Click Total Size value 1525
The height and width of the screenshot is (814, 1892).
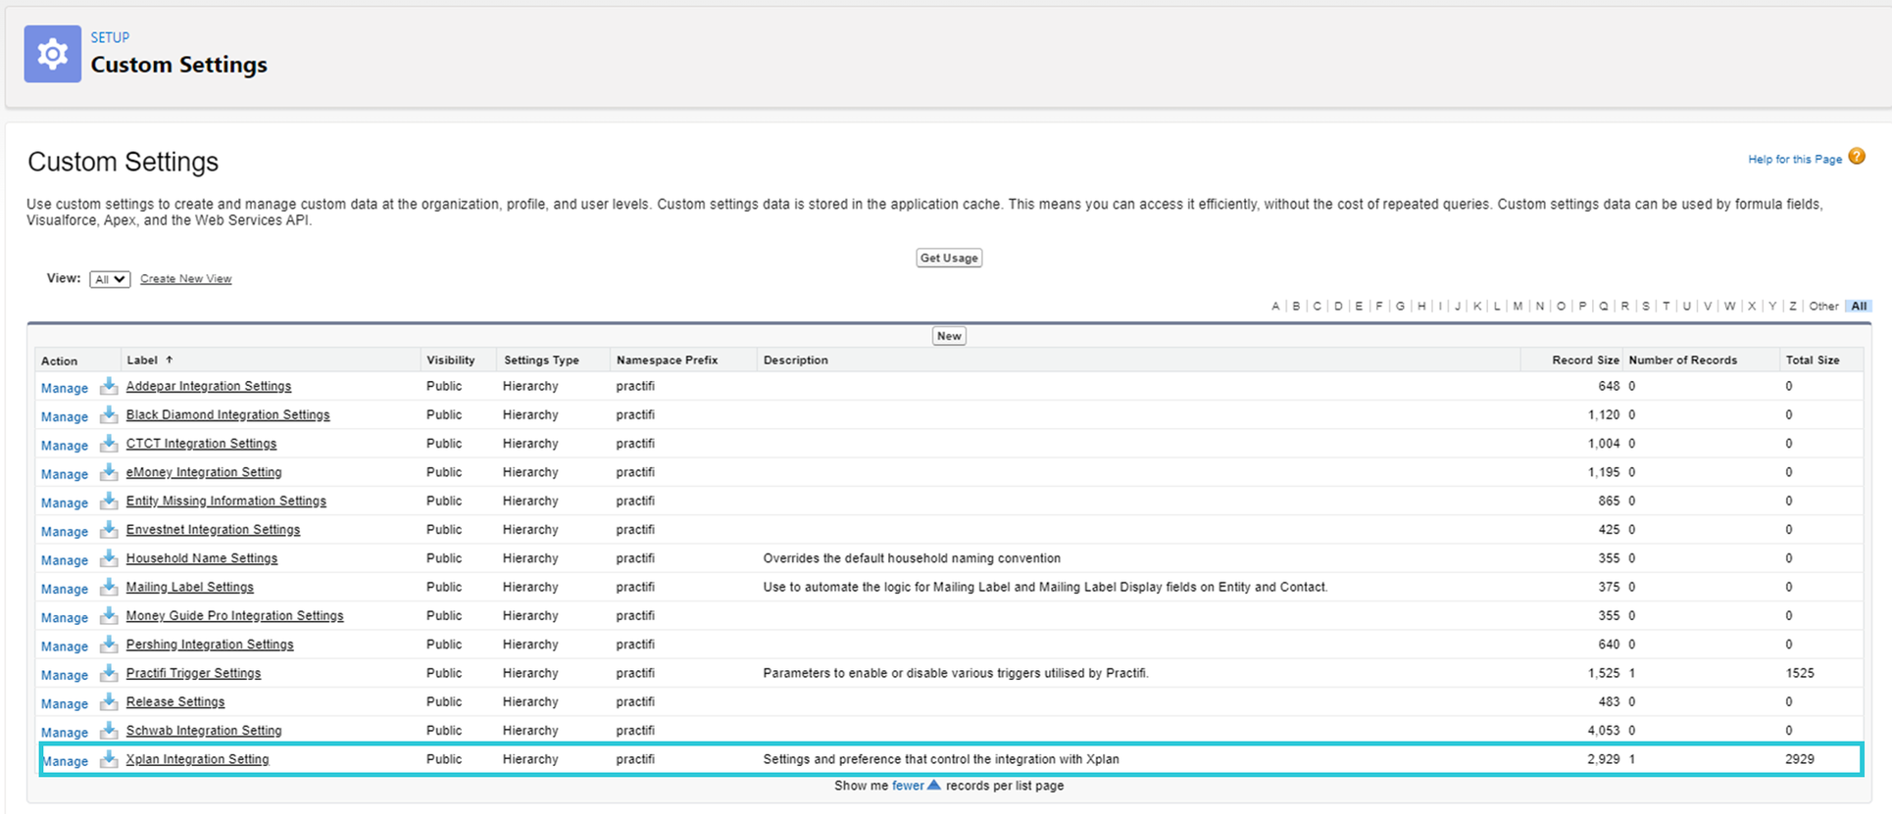pos(1800,673)
